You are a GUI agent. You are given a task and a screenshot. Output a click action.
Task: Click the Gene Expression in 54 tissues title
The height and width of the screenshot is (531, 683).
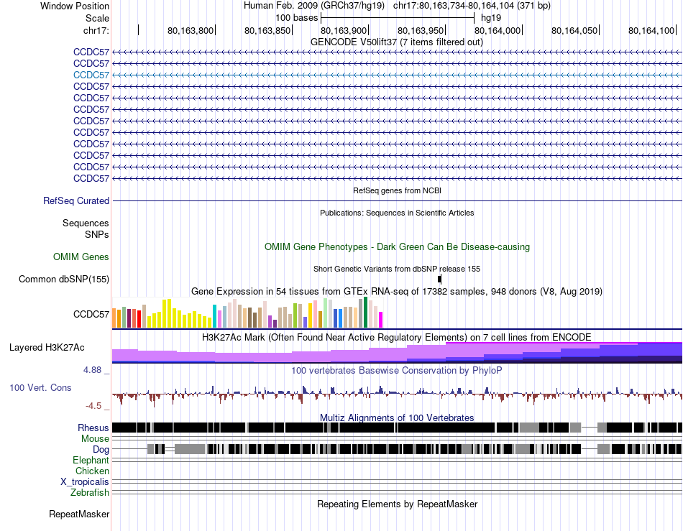(x=397, y=291)
